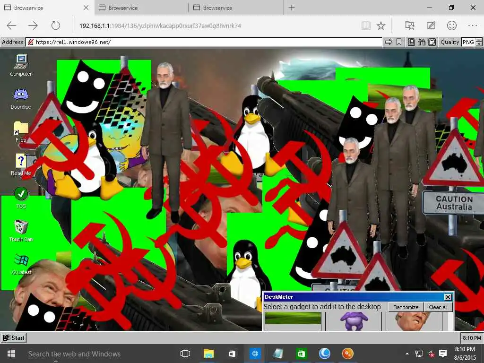The height and width of the screenshot is (363, 484).
Task: Click the Browservice clipboard icon
Action: coord(432,42)
